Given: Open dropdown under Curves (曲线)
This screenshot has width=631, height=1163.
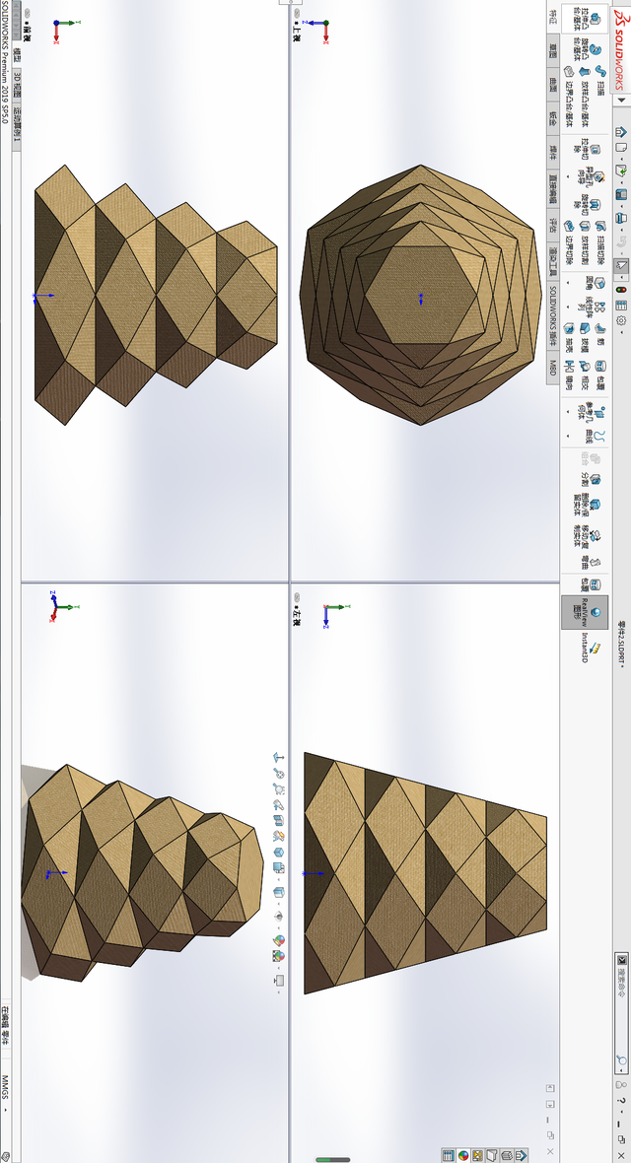Looking at the screenshot, I should 568,436.
